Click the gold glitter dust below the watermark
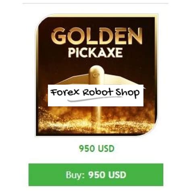This screenshot has width=191, height=191. point(96,121)
